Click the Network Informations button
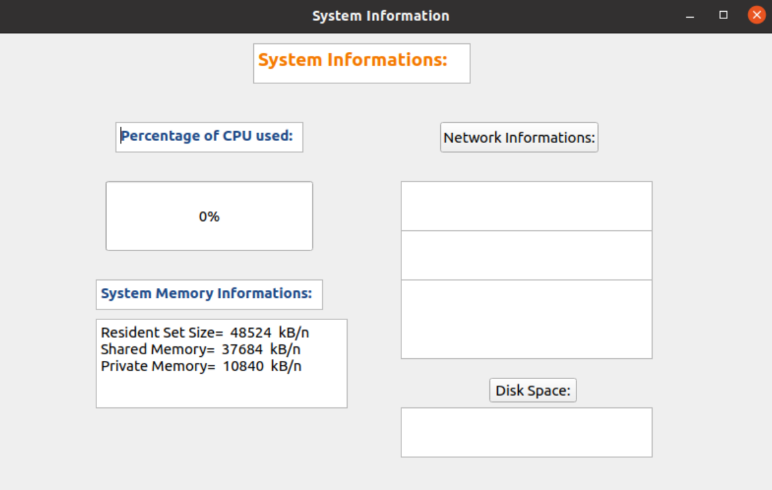The image size is (772, 490). 519,138
